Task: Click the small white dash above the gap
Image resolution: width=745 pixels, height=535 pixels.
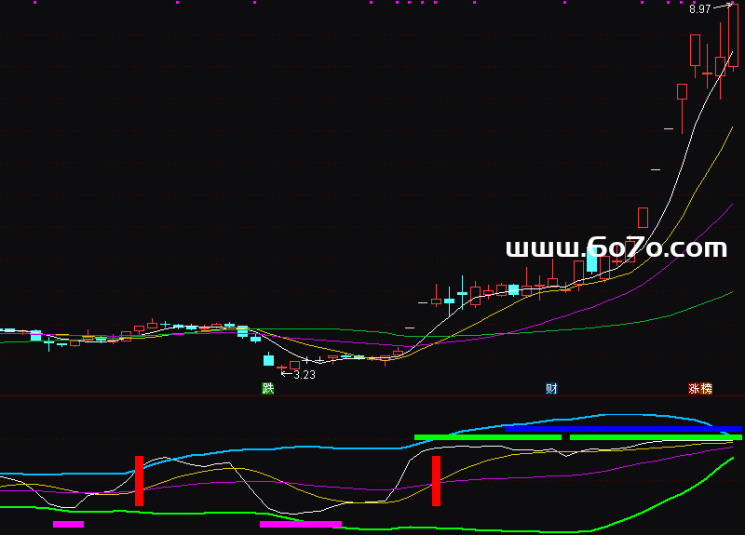Action: [656, 169]
